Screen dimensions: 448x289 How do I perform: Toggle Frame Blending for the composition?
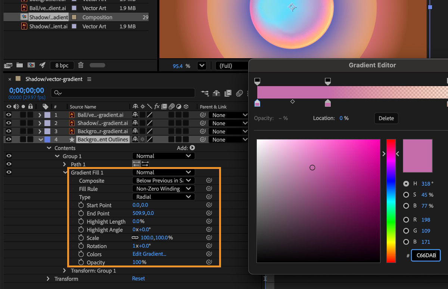[x=228, y=93]
